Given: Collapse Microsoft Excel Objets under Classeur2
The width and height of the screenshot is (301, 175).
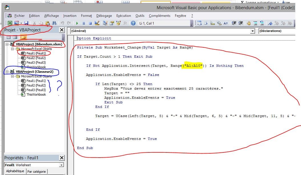Looking at the screenshot, I should (12, 76).
